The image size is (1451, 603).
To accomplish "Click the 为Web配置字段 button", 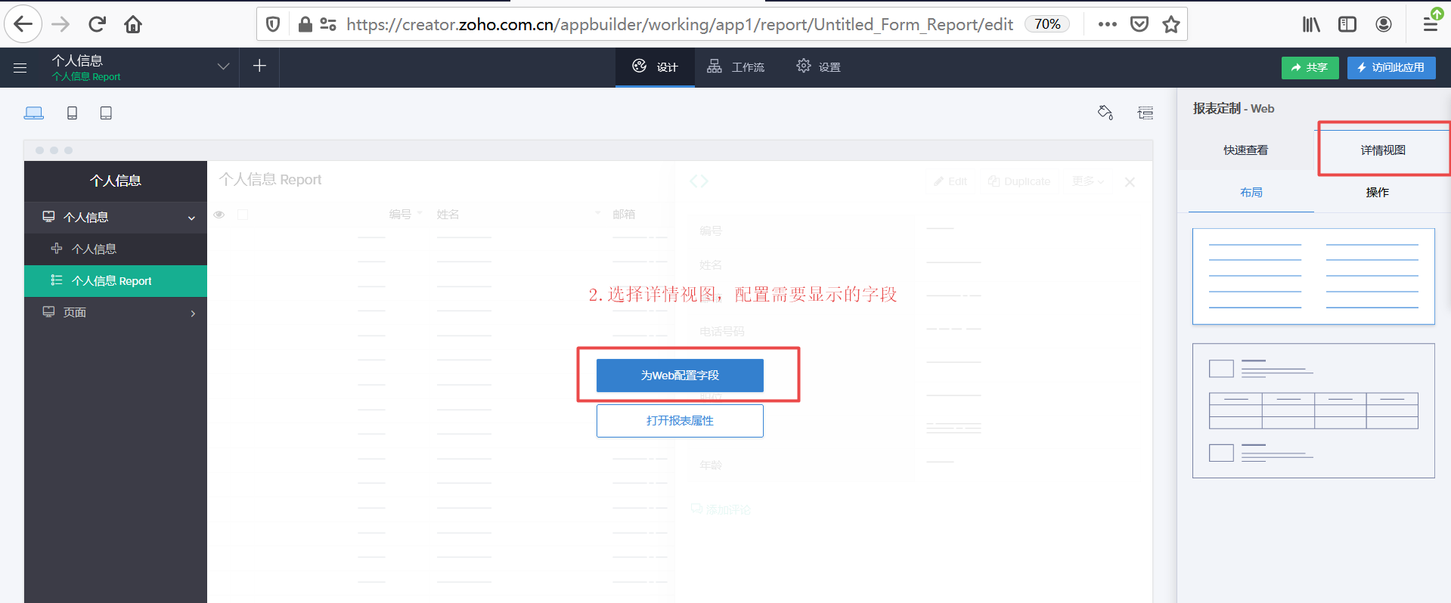I will [x=679, y=376].
